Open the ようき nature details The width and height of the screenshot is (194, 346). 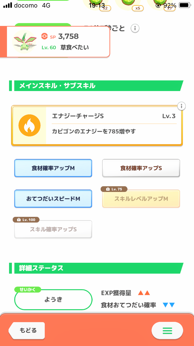click(53, 300)
